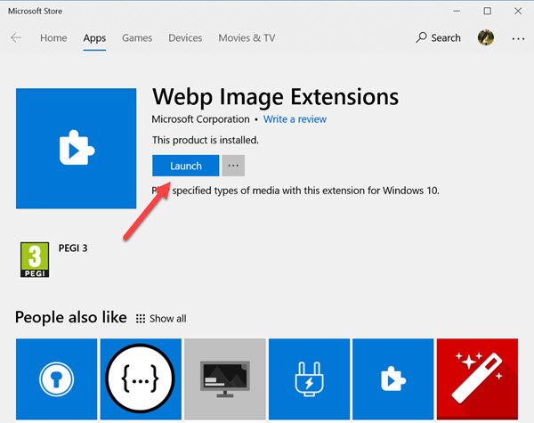
Task: Click the PEGI 3 rating badge
Action: [x=35, y=260]
